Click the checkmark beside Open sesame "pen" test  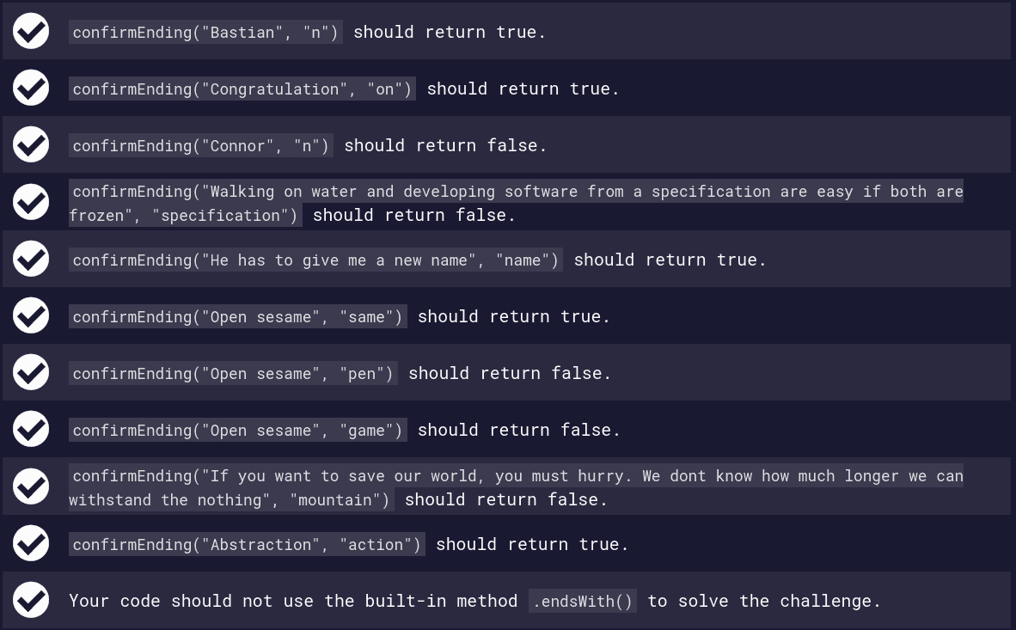[31, 372]
